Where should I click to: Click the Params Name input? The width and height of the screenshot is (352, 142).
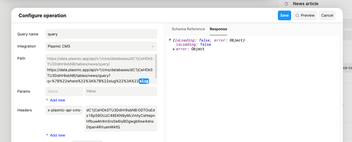tap(64, 91)
